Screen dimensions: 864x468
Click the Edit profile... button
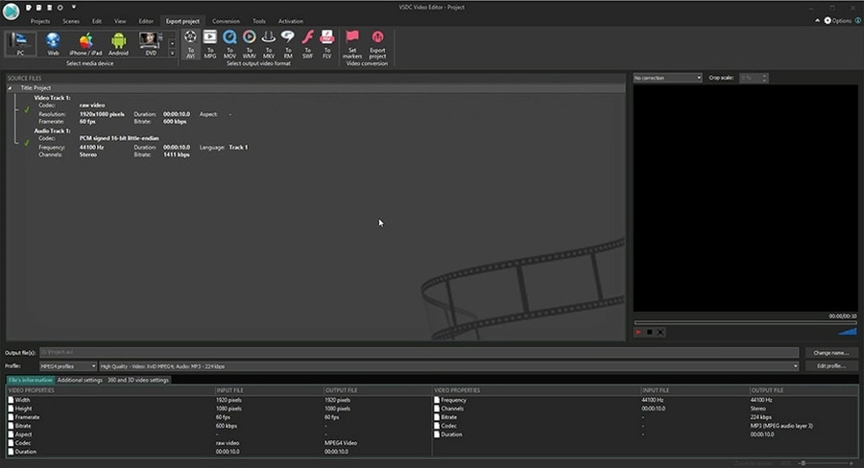[830, 366]
